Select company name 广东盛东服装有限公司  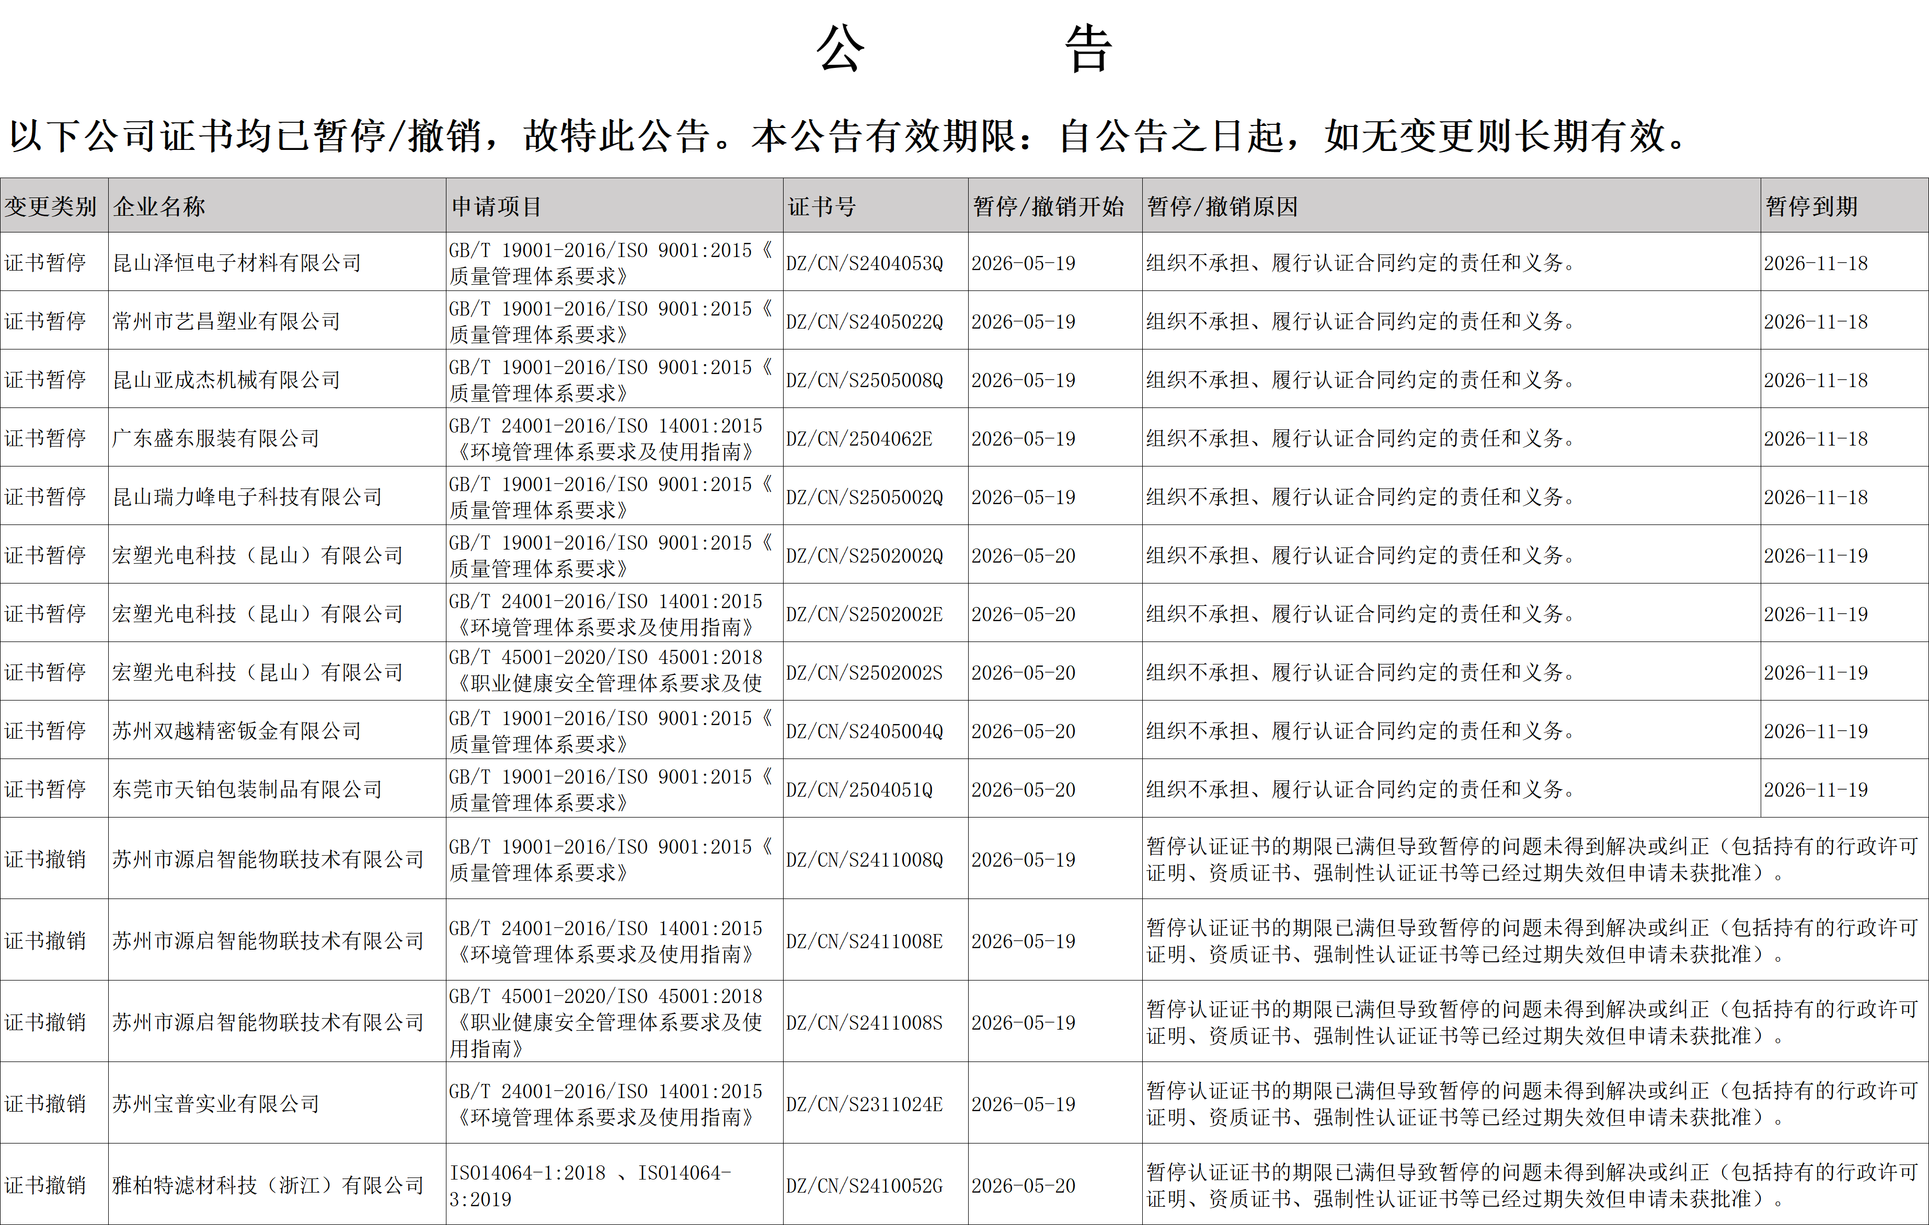point(216,438)
